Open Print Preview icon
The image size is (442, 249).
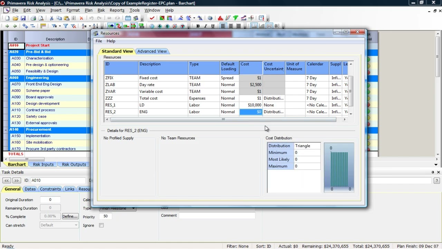[41, 18]
